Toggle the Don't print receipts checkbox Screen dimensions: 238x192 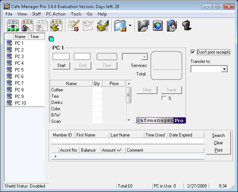pos(193,52)
